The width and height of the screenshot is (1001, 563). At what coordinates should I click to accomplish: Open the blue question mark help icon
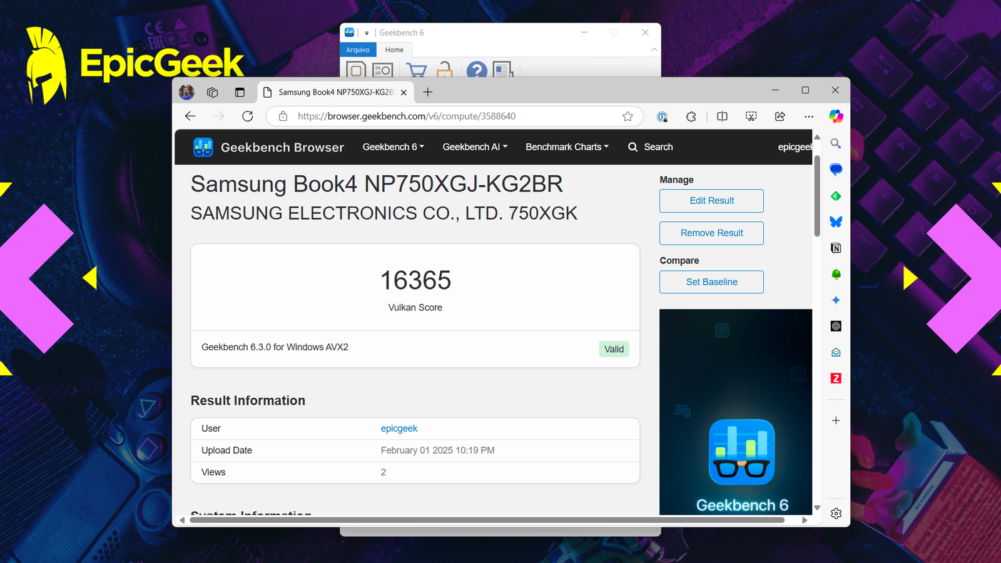click(x=477, y=70)
